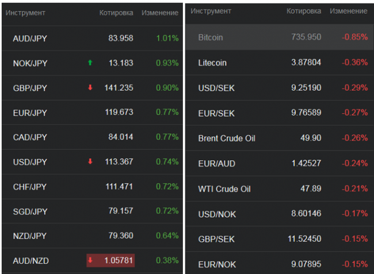Sort right table by Изменение header
Image resolution: width=374 pixels, height=274 pixels.
(348, 11)
